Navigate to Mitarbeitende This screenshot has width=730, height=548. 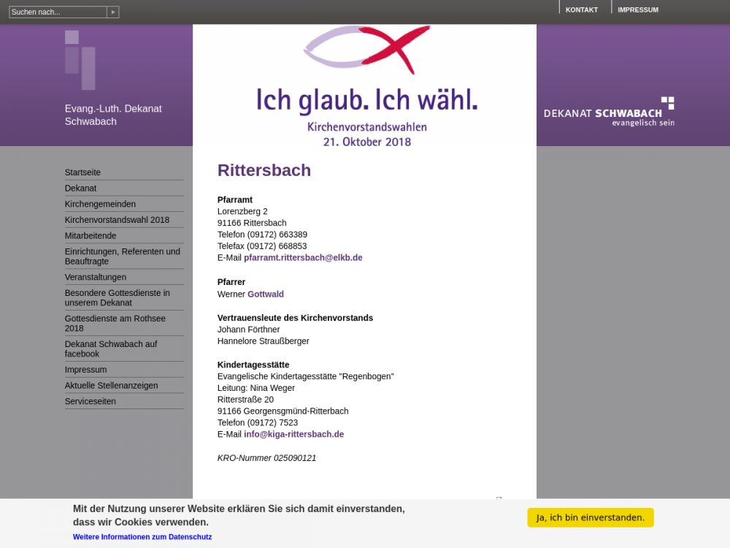[91, 236]
